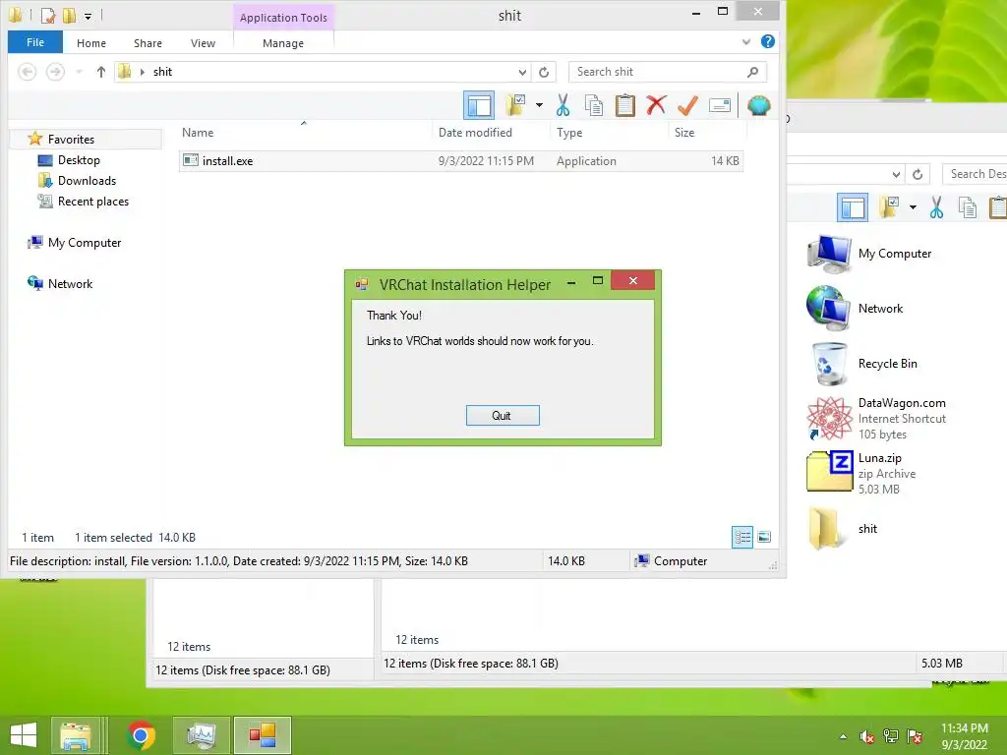Refresh the shit folder
The width and height of the screenshot is (1007, 755).
tap(544, 72)
